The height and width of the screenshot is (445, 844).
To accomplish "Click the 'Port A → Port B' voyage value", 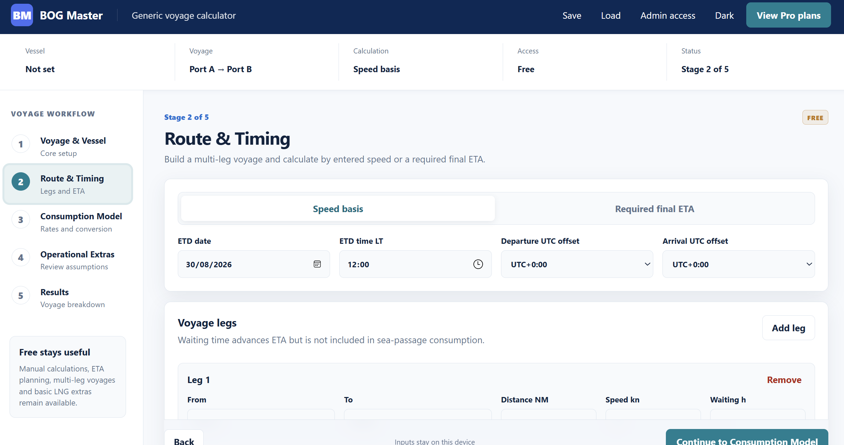I will [221, 69].
